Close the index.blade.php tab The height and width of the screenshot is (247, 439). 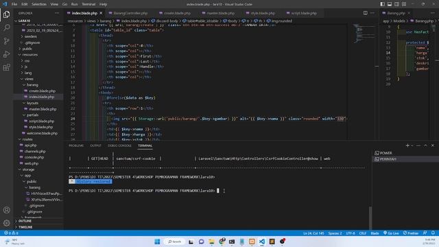point(101,13)
